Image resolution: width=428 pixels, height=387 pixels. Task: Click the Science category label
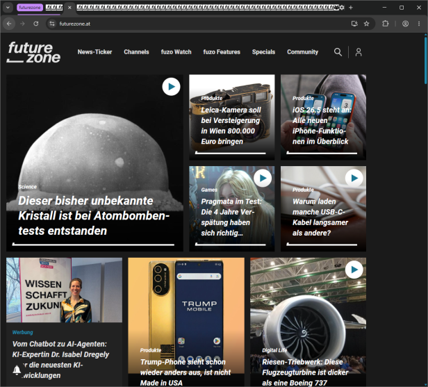click(x=27, y=187)
